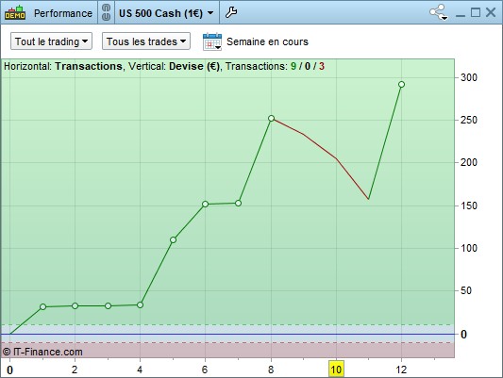Click the 0 label on vertical axis
This screenshot has width=503, height=378.
[x=463, y=334]
